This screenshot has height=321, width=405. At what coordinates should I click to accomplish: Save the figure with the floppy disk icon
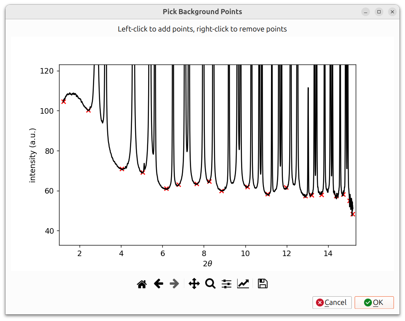263,284
